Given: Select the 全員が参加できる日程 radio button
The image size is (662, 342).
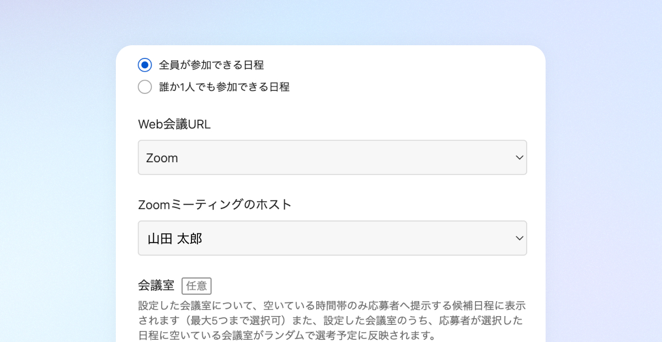Looking at the screenshot, I should point(145,65).
